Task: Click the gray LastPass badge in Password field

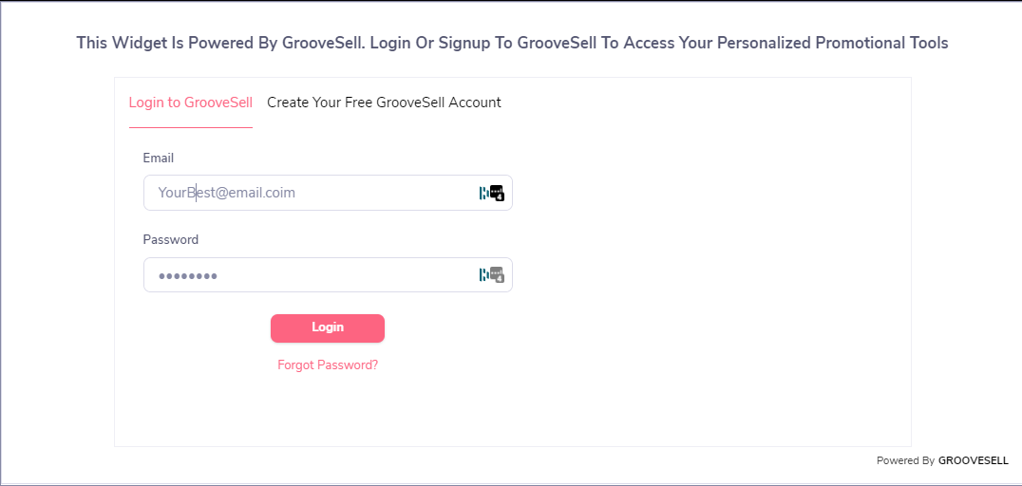Action: pyautogui.click(x=498, y=275)
